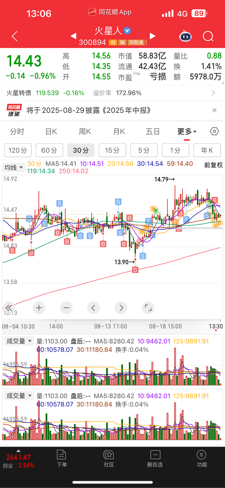Tap the 火星转债 bond name

pos(19,93)
